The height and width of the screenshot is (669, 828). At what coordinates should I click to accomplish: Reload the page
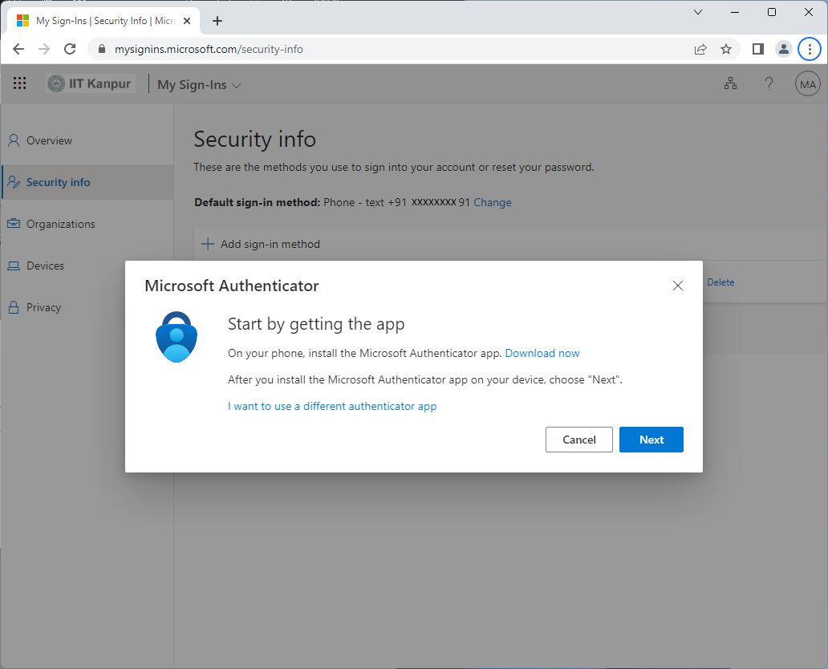70,49
